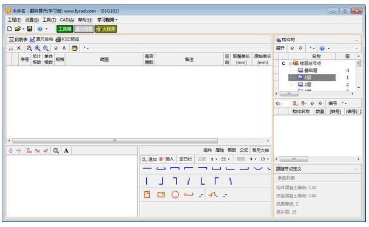Select the orange vertical stirrup shape

(x=147, y=194)
